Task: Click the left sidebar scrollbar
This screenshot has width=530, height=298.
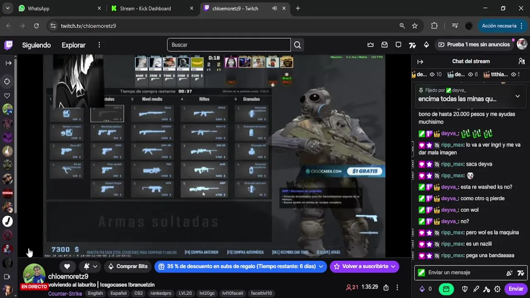Action: tap(15, 137)
